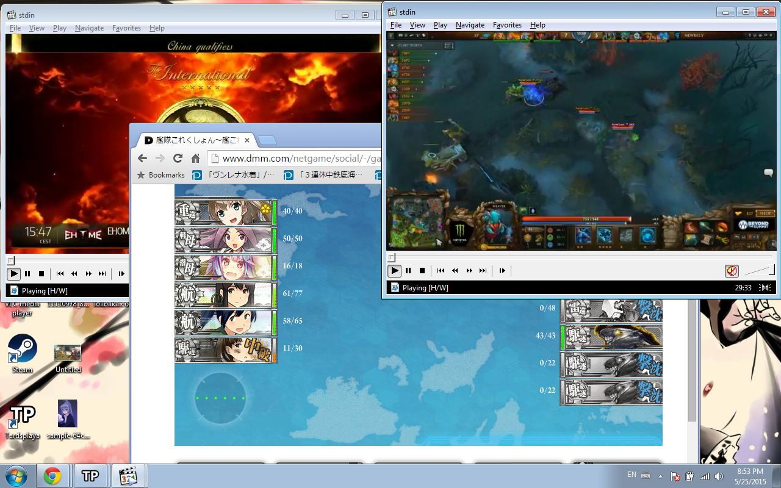Image resolution: width=781 pixels, height=488 pixels.
Task: Close the Kancolle Chrome tab
Action: coord(247,140)
